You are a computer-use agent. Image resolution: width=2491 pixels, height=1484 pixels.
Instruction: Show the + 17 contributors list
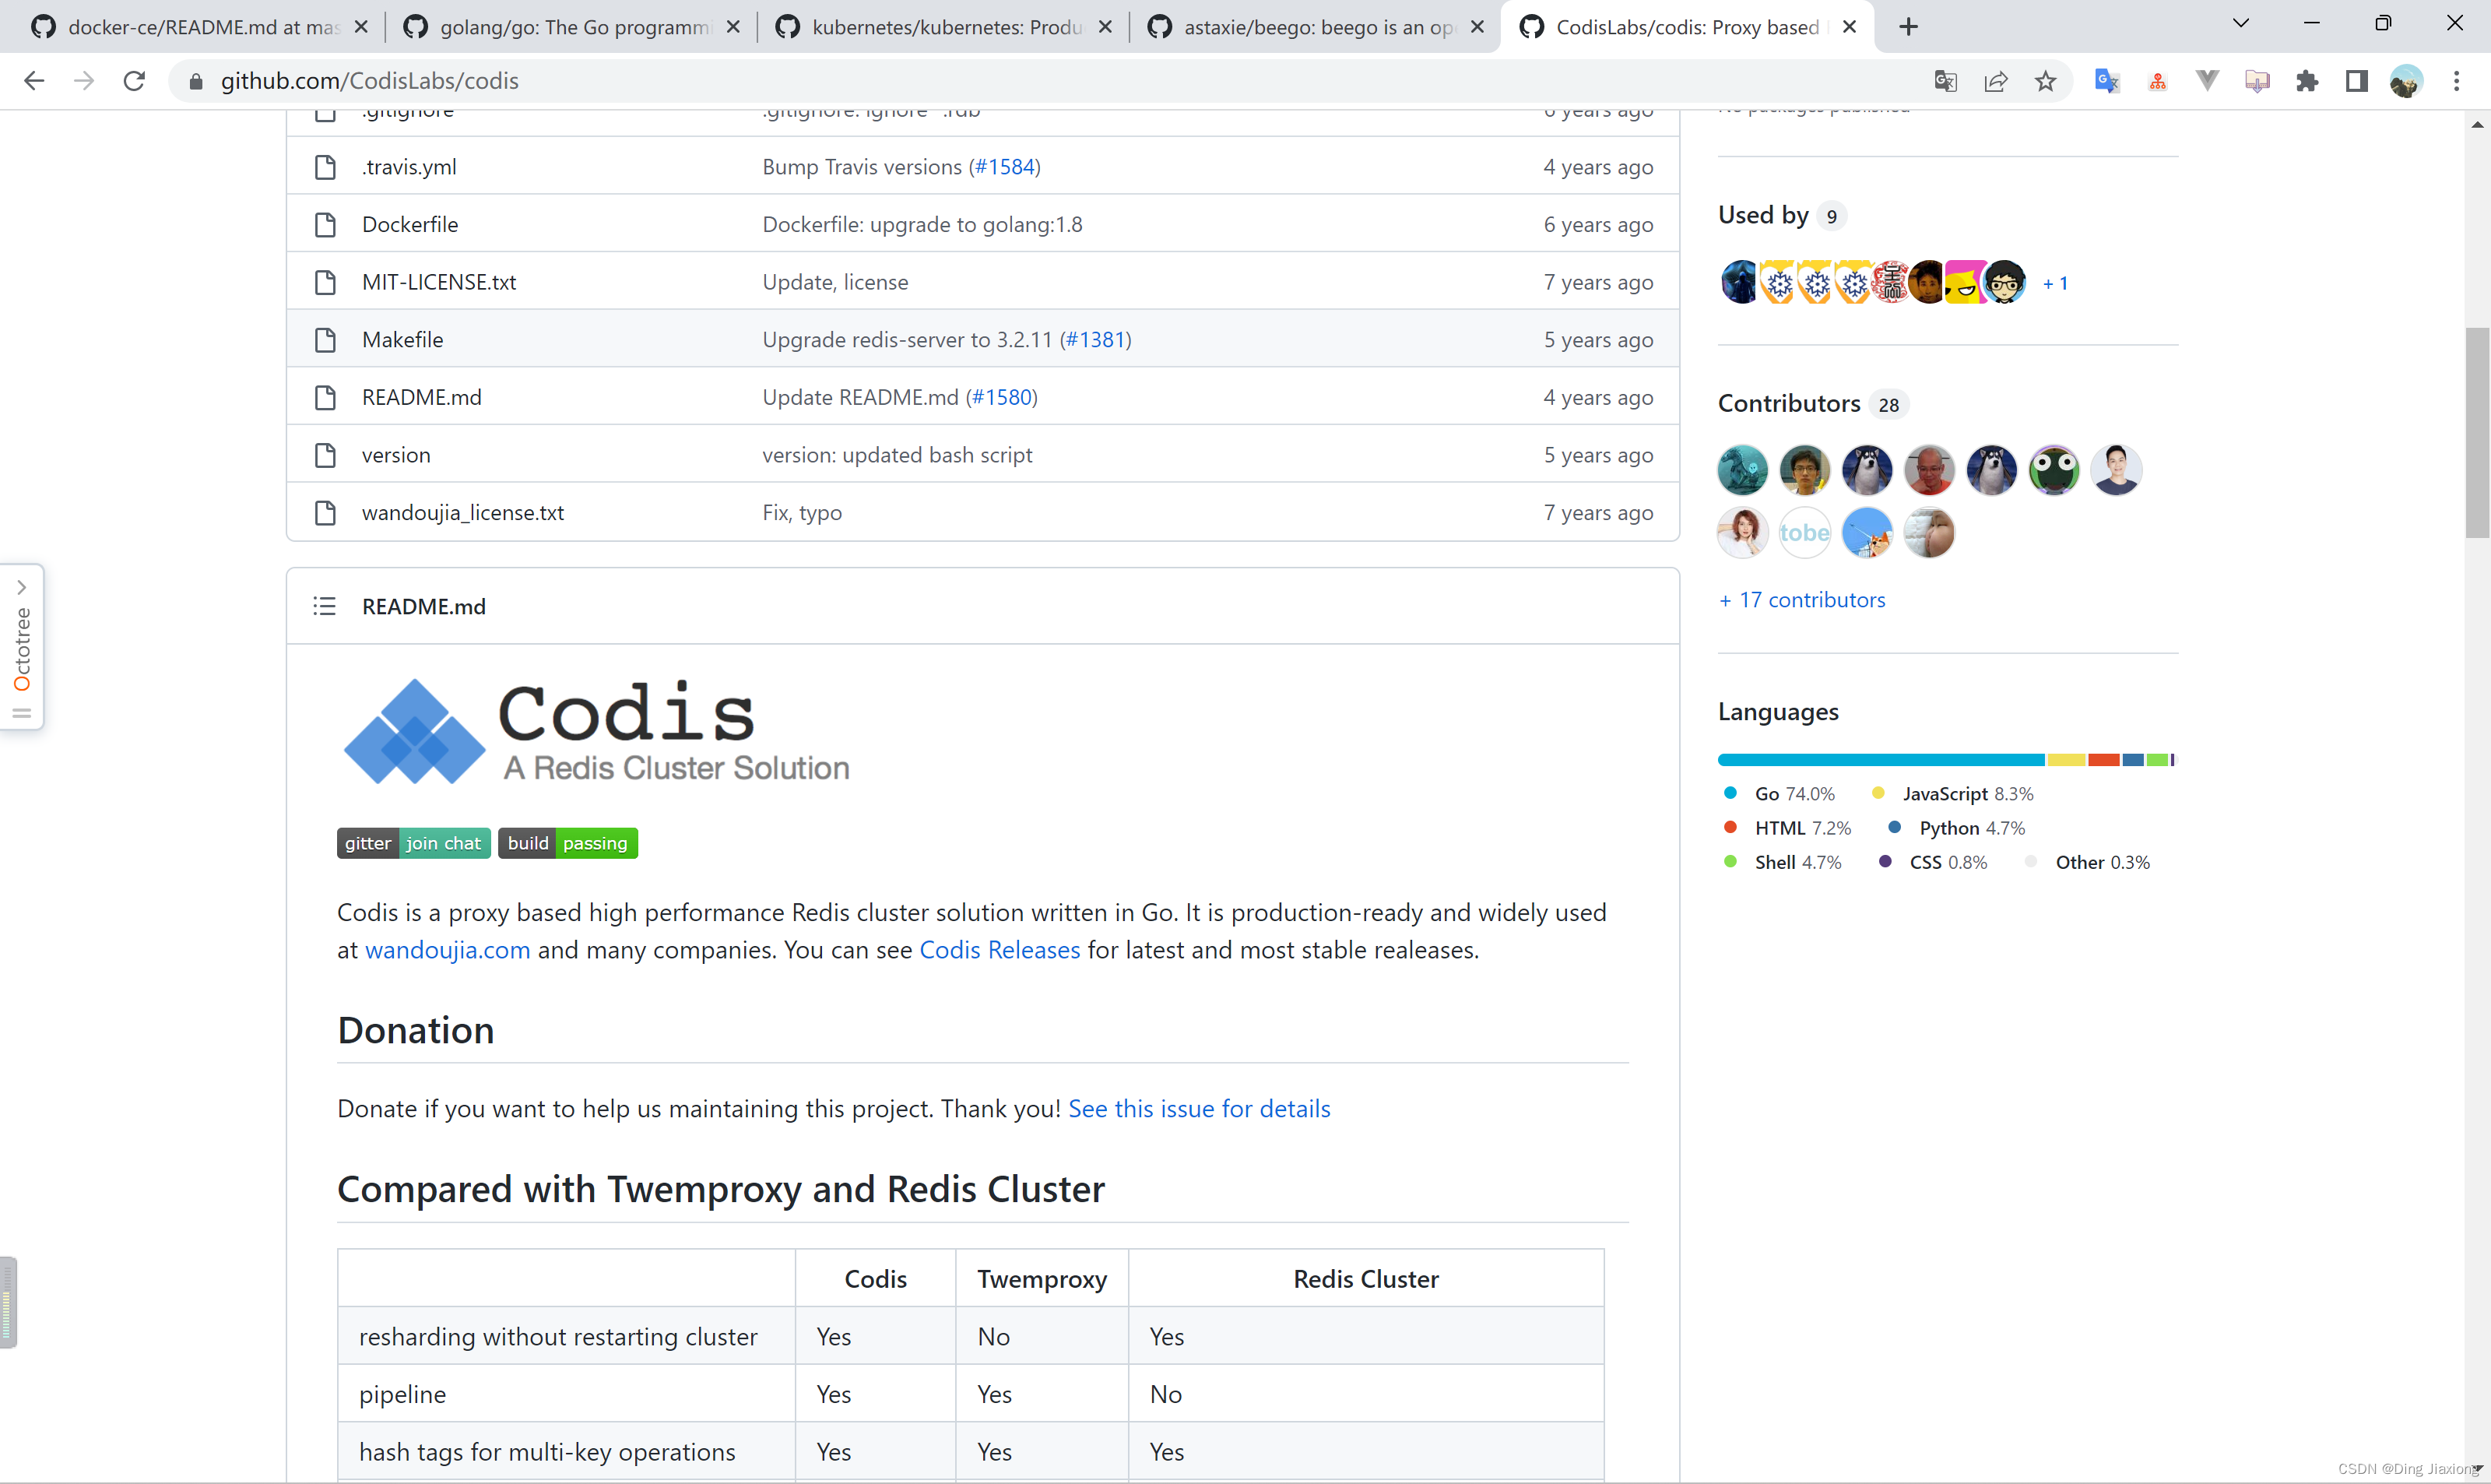pyautogui.click(x=1802, y=600)
